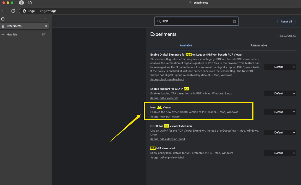Screen dimensions: 301x185
Task: Open the #edge-new-pdf-viewer link
Action: [165, 117]
